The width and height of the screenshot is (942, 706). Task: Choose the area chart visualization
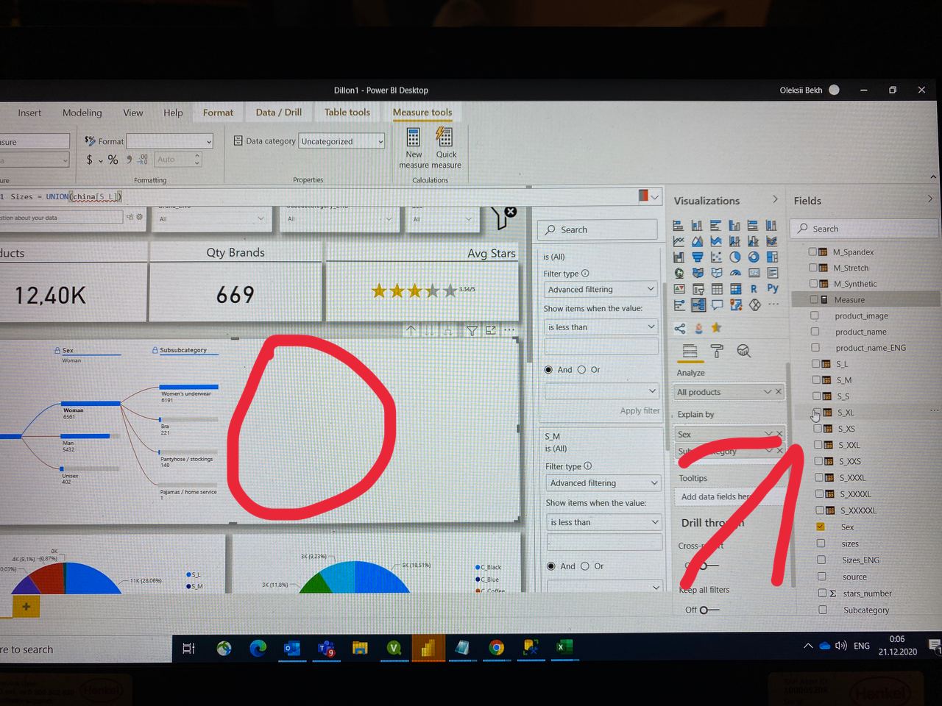click(697, 241)
